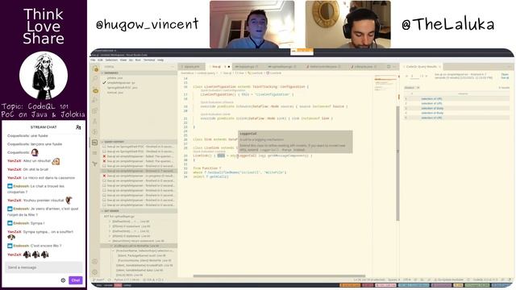Click the sync changes status icon
Viewport: 516px width, 290px height.
point(109,280)
